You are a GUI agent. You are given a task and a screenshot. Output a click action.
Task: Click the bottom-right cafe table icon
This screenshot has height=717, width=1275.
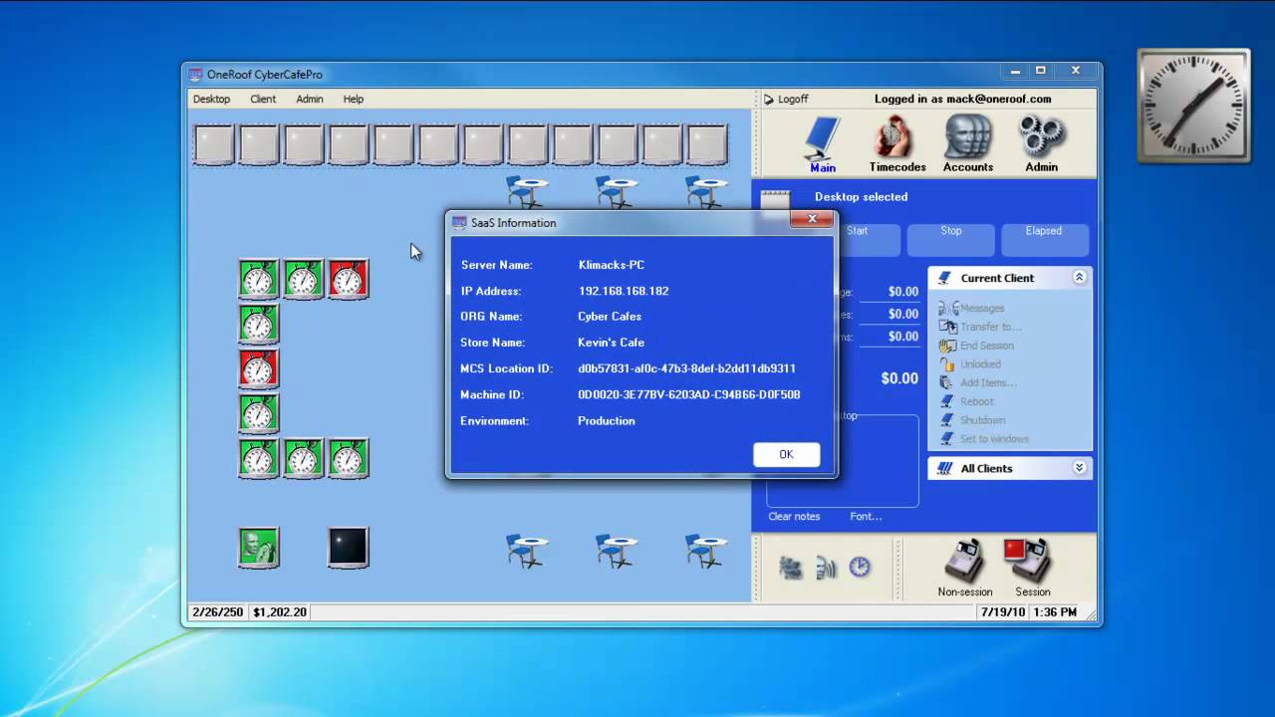click(706, 551)
